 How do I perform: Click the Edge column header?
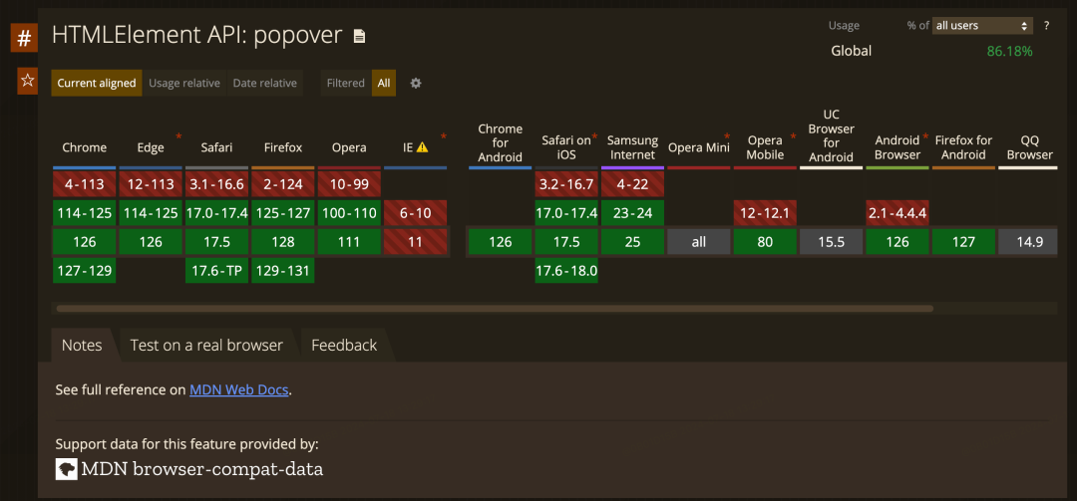click(151, 147)
